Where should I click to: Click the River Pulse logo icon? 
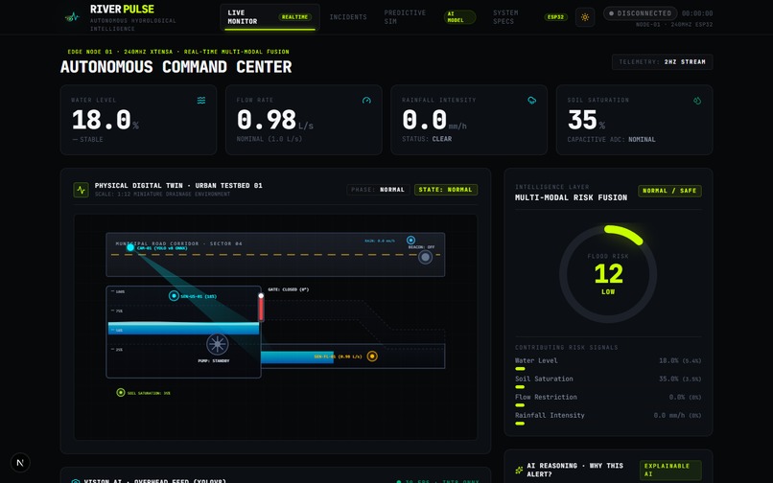coord(72,16)
